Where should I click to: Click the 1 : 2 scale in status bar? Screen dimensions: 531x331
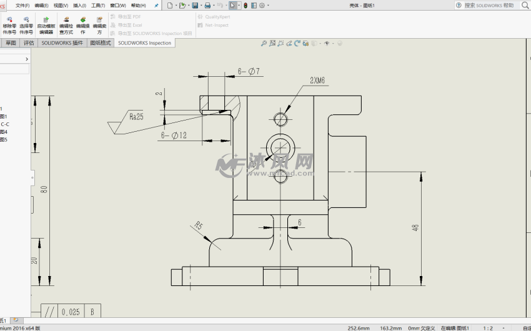pos(488,328)
